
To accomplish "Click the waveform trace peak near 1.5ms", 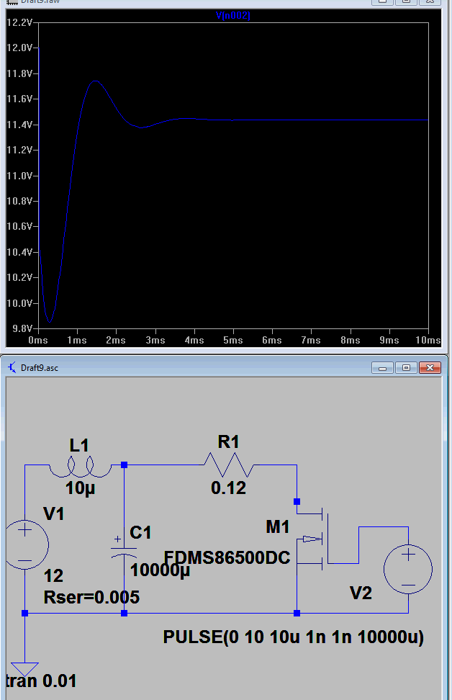I will (95, 81).
